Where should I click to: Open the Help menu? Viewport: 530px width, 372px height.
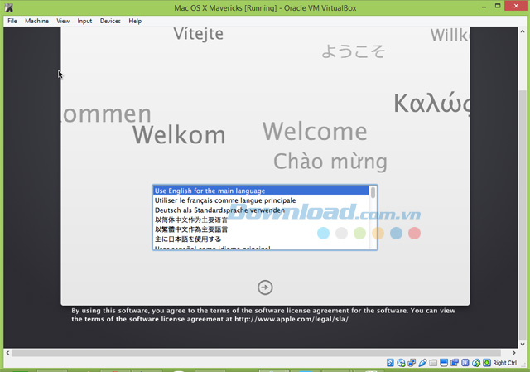coord(135,21)
